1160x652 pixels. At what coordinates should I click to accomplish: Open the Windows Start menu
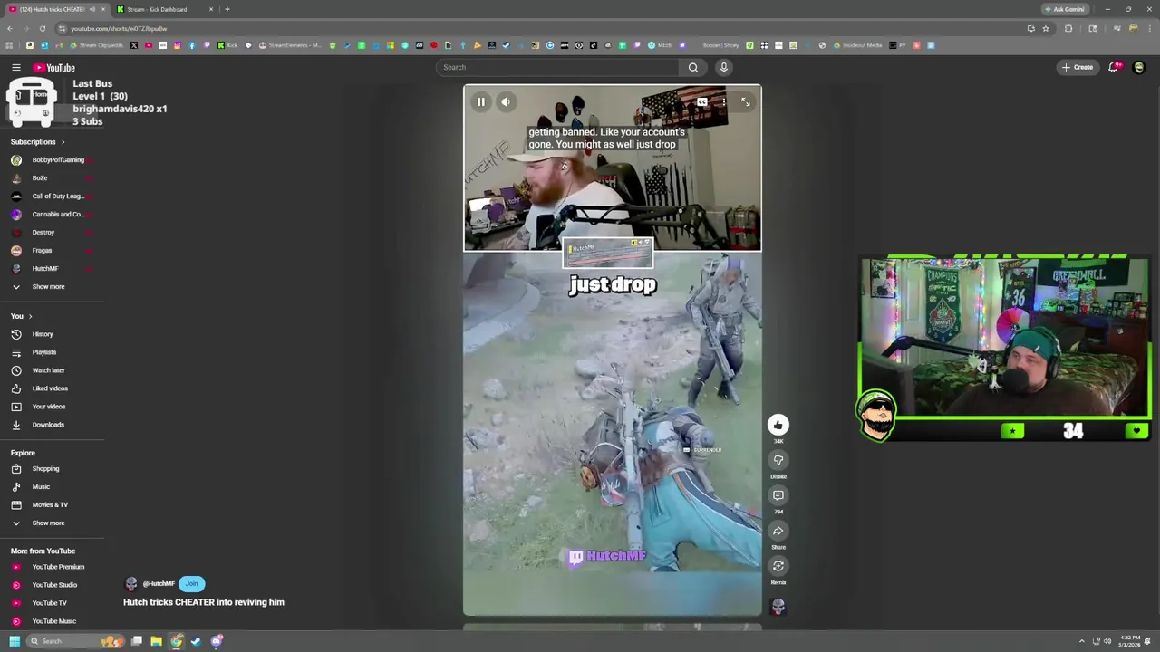point(14,641)
